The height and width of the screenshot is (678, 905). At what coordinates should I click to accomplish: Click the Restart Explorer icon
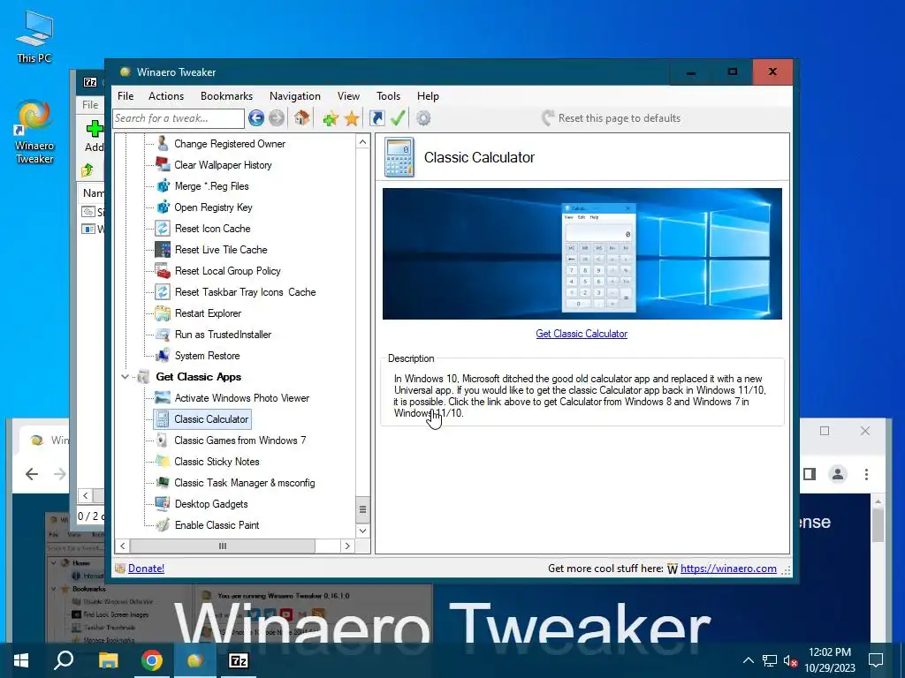pos(163,313)
